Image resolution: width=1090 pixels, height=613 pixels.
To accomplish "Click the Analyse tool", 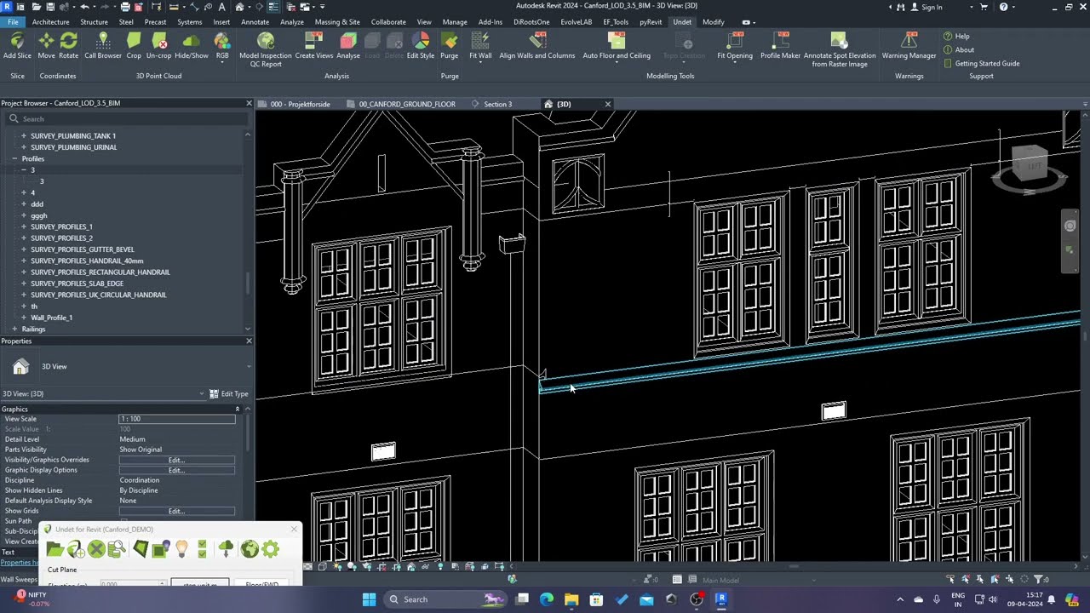I will coord(348,46).
